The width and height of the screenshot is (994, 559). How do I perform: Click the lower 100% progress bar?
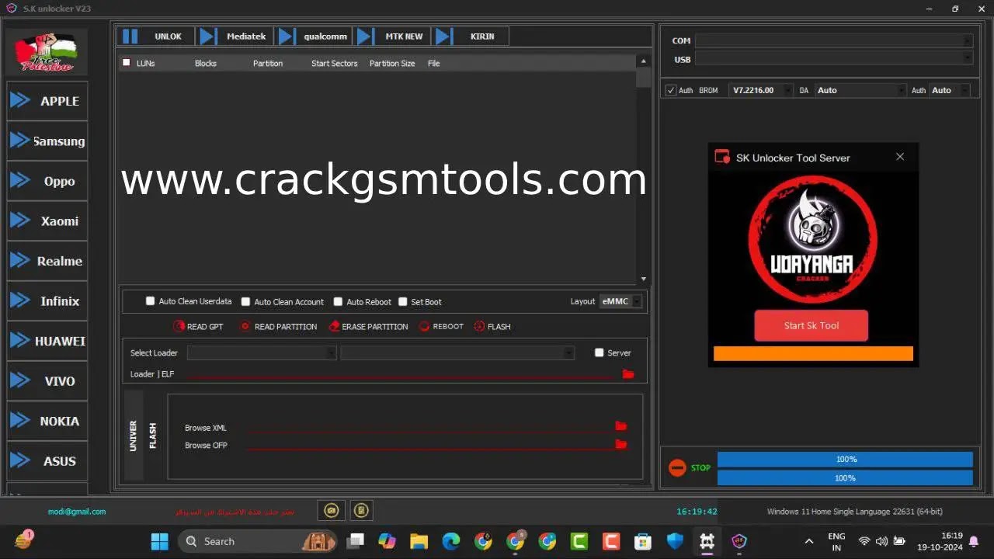(845, 478)
